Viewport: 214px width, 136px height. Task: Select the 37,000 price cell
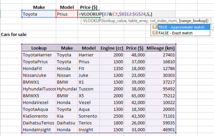coord(135,62)
